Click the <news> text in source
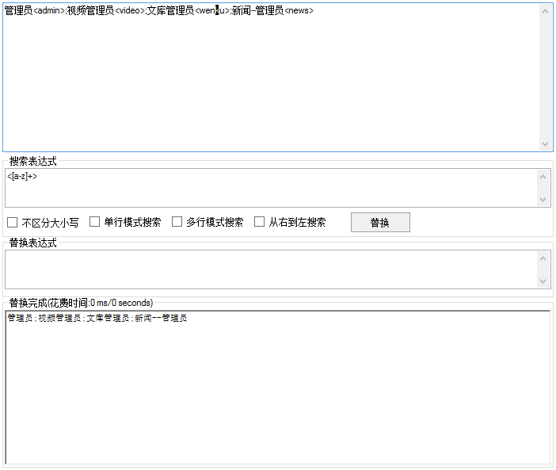The width and height of the screenshot is (556, 470). tap(299, 10)
